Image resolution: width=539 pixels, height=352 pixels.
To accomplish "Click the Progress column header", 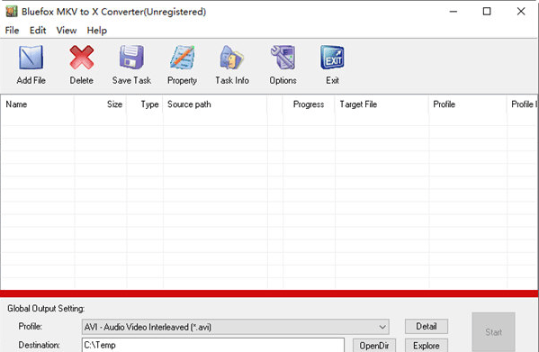I will pyautogui.click(x=309, y=104).
